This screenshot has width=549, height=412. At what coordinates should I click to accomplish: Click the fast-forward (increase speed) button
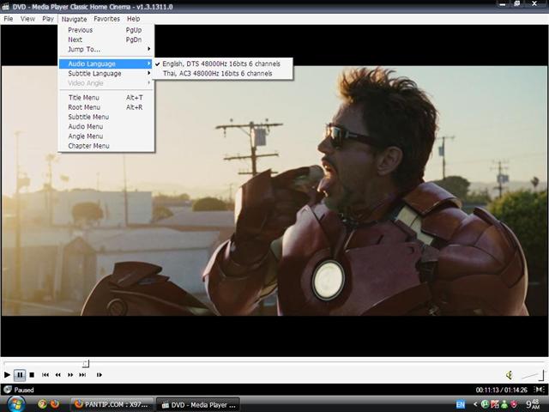point(70,375)
